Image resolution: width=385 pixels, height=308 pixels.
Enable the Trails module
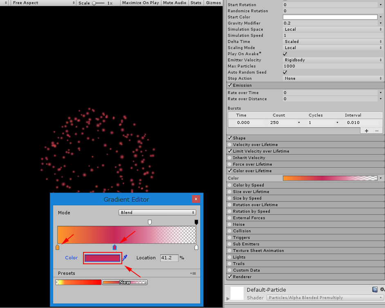pos(230,263)
